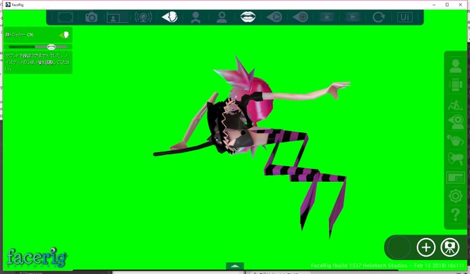Screen dimensions: 470x274
Task: Open avatar customization body icon in sidebar
Action: pyautogui.click(x=455, y=84)
